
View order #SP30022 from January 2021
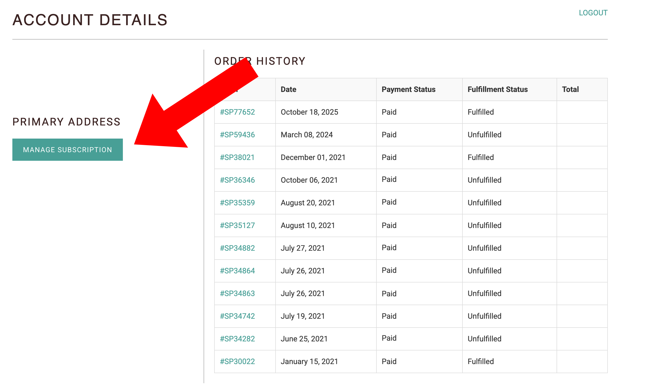pos(237,362)
